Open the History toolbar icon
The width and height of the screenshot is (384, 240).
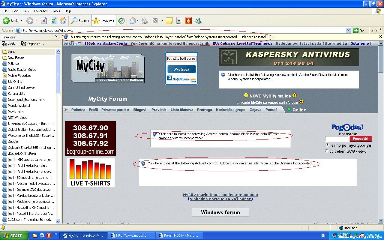[x=121, y=21]
